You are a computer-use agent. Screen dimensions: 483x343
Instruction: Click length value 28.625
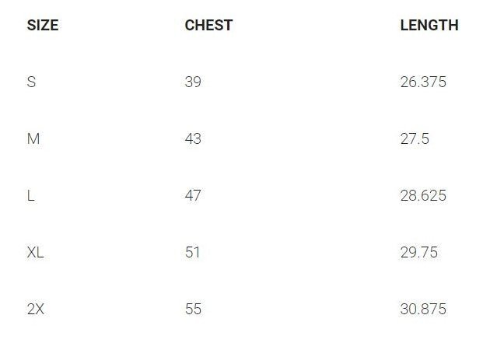click(423, 195)
